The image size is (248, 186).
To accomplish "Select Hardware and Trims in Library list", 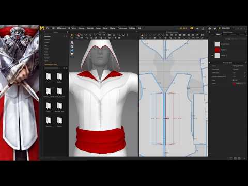I will coord(51,64).
